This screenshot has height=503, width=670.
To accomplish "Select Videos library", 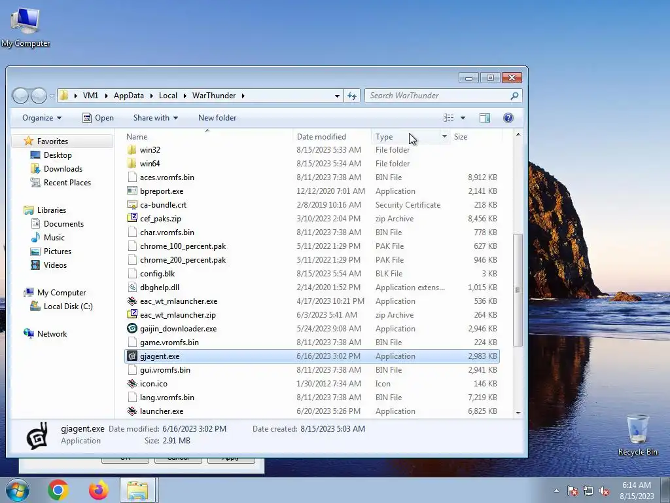I will tap(55, 265).
